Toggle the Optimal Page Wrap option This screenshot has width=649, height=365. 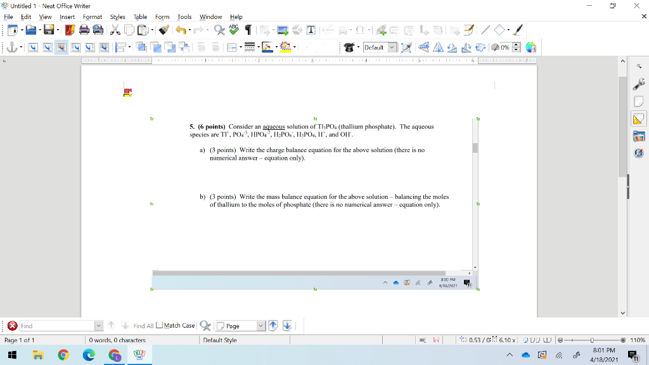(x=61, y=47)
